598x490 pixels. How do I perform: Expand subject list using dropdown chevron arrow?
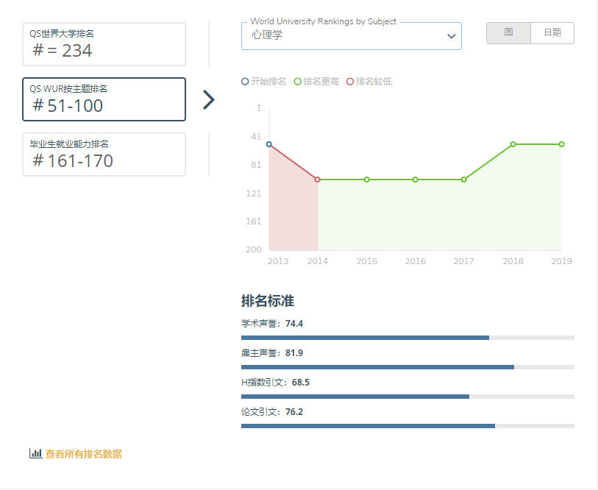tap(452, 37)
